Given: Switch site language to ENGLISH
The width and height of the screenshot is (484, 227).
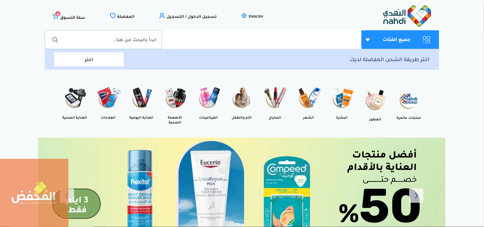Looking at the screenshot, I should click(x=256, y=16).
